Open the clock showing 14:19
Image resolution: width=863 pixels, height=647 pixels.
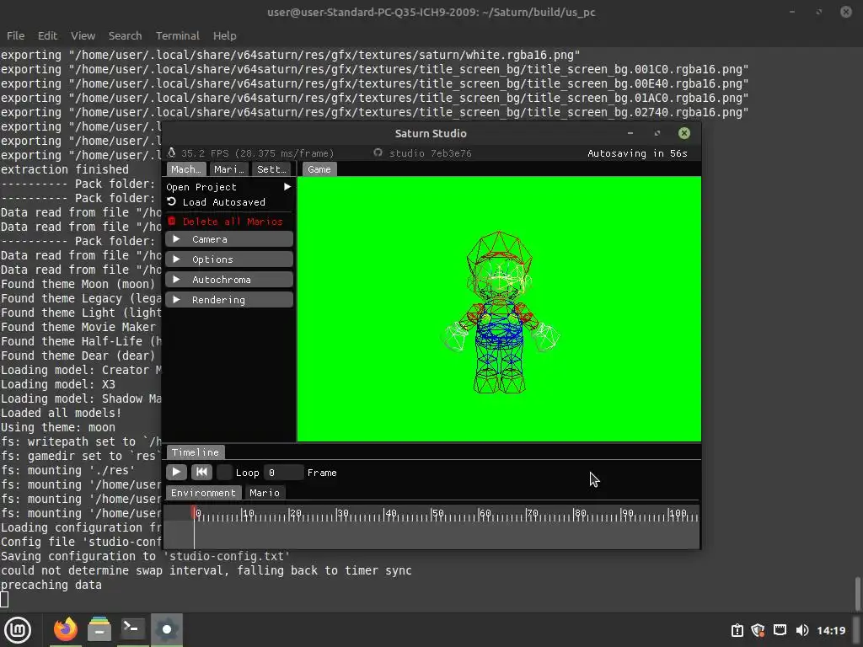831,630
